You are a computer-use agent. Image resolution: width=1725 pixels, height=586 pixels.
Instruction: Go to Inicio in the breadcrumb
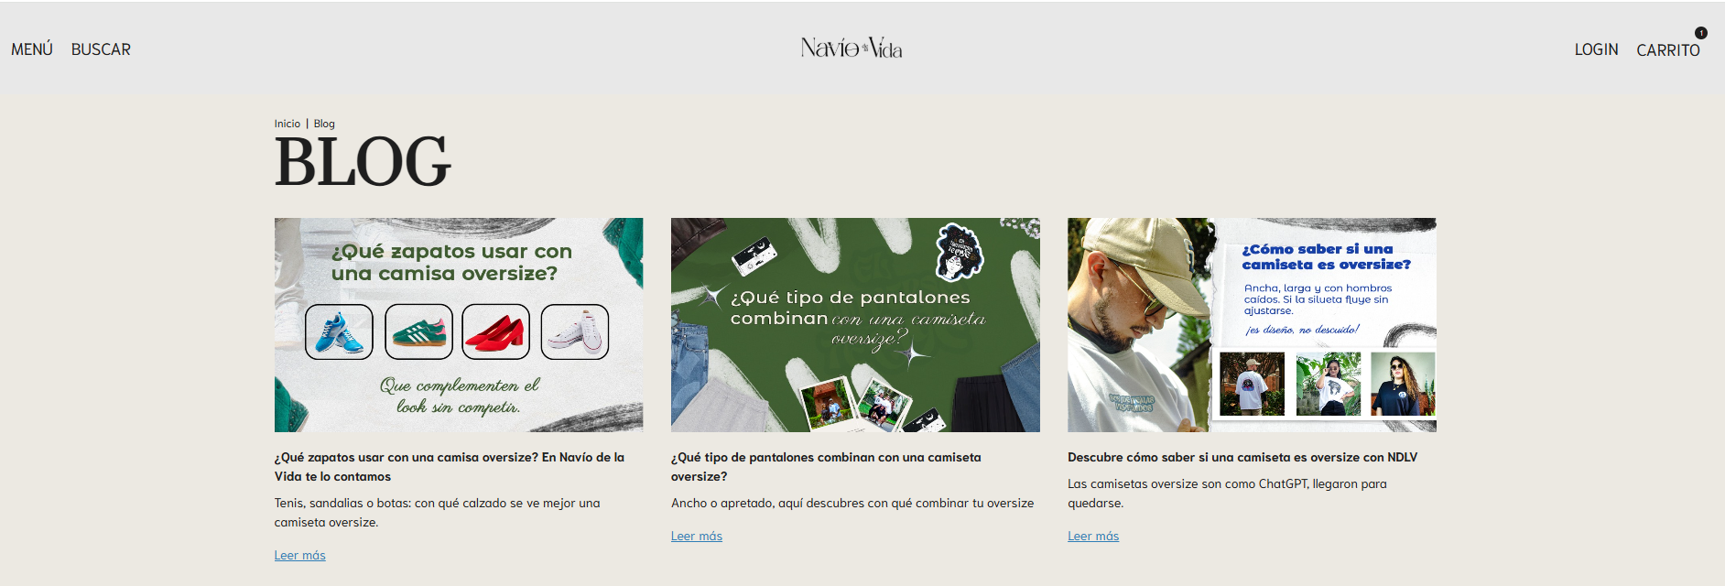[x=287, y=124]
